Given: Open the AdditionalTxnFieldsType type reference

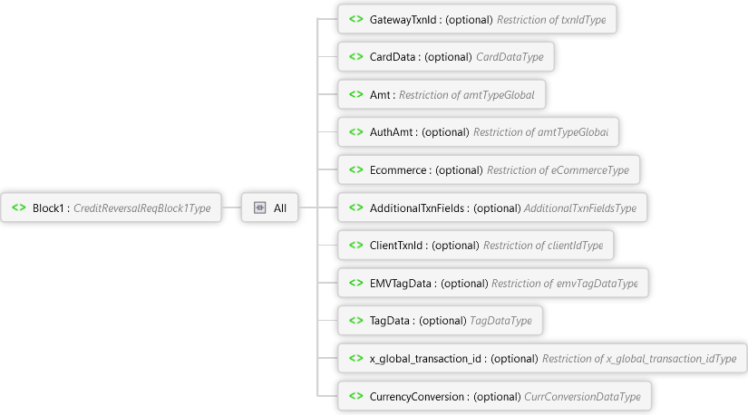Looking at the screenshot, I should (x=580, y=208).
